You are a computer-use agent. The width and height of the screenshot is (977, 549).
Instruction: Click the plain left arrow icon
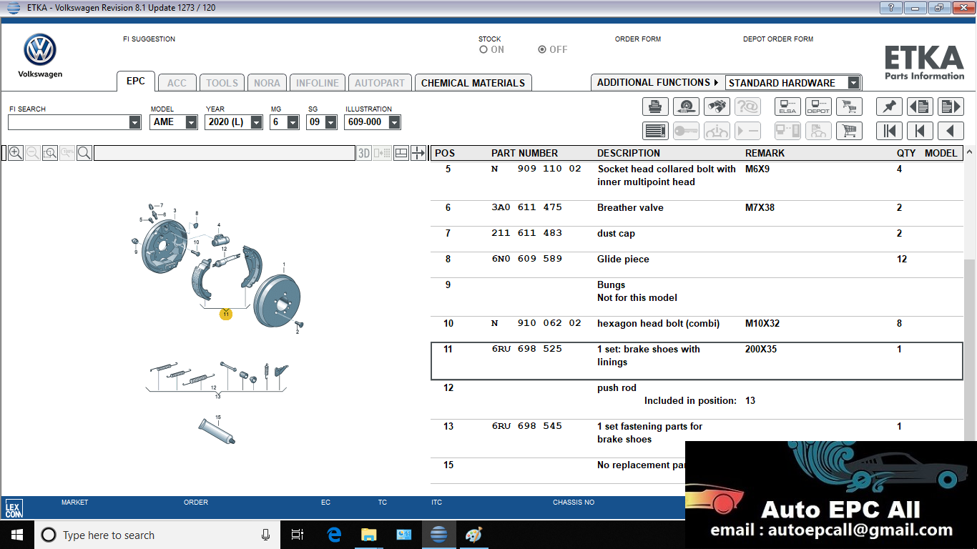pyautogui.click(x=951, y=131)
